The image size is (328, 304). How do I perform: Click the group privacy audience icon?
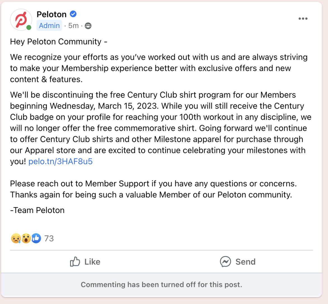point(88,26)
